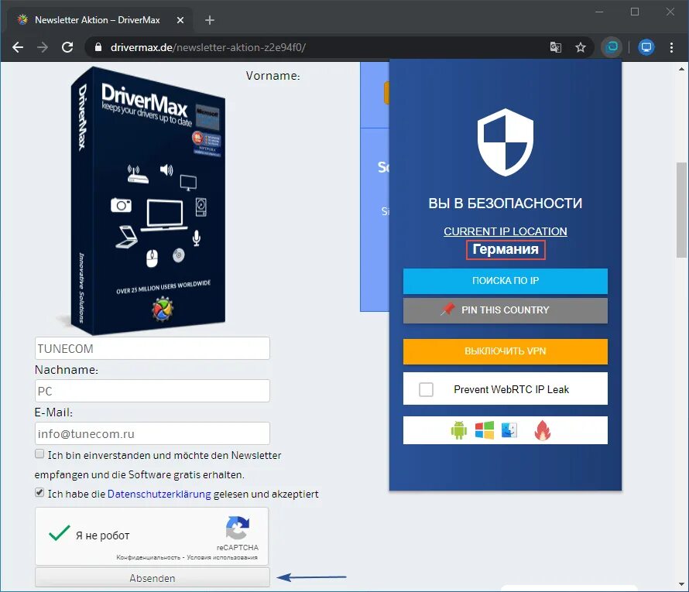This screenshot has width=689, height=592.
Task: Click the reCAPTCHA logo
Action: pos(238,528)
